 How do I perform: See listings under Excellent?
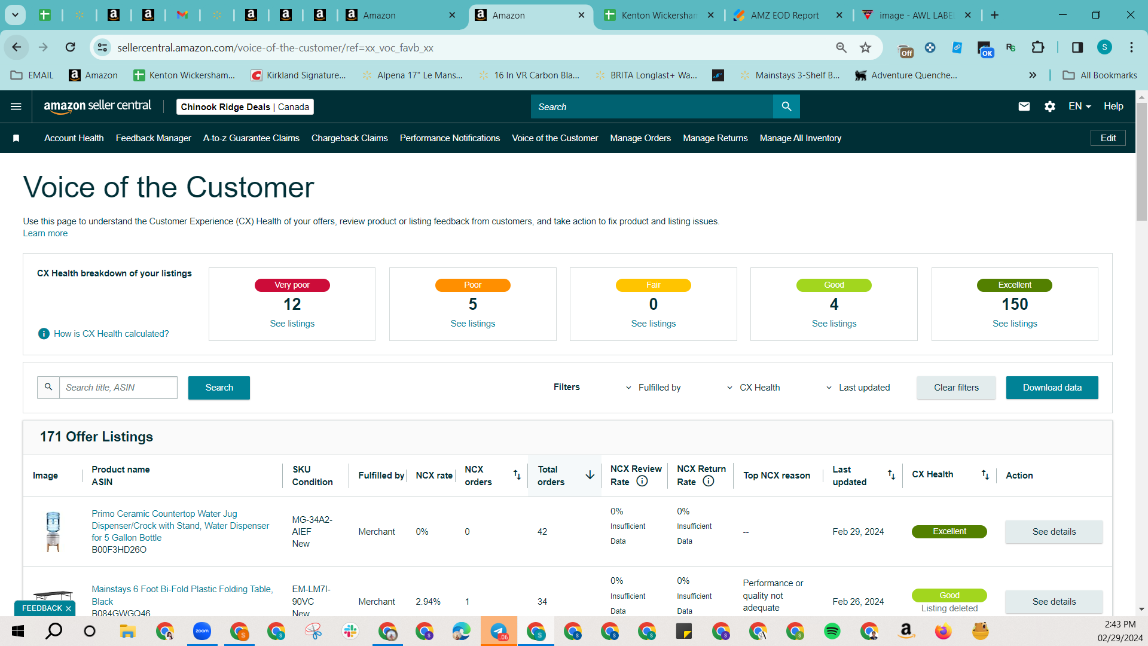[1015, 324]
